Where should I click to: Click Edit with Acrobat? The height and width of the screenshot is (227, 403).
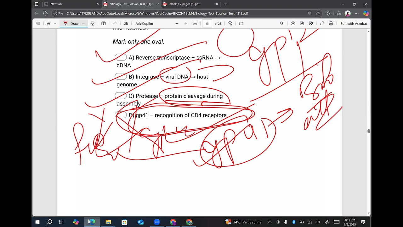[x=354, y=23]
